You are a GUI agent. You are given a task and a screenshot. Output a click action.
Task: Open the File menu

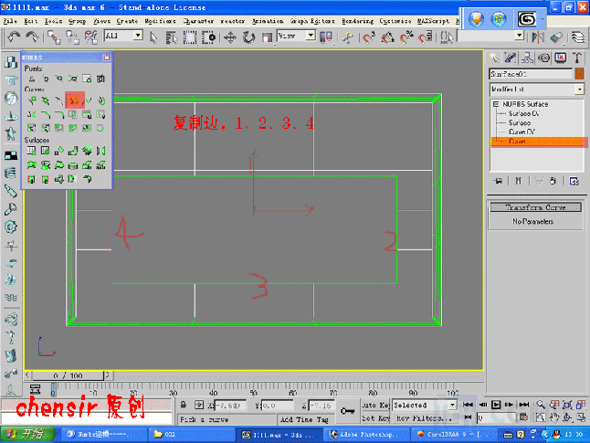point(10,21)
